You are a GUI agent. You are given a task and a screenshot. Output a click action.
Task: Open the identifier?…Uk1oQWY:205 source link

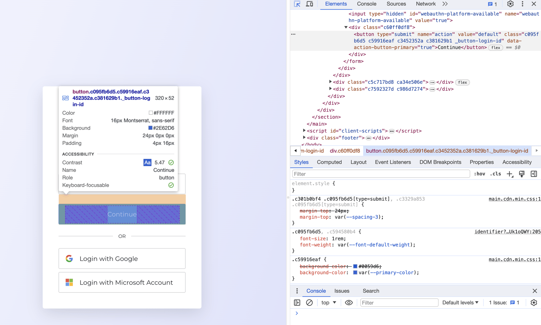point(507,232)
